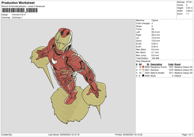Select the 'Black' thread description
Screen dimensions: 194x137
[x=153, y=76]
